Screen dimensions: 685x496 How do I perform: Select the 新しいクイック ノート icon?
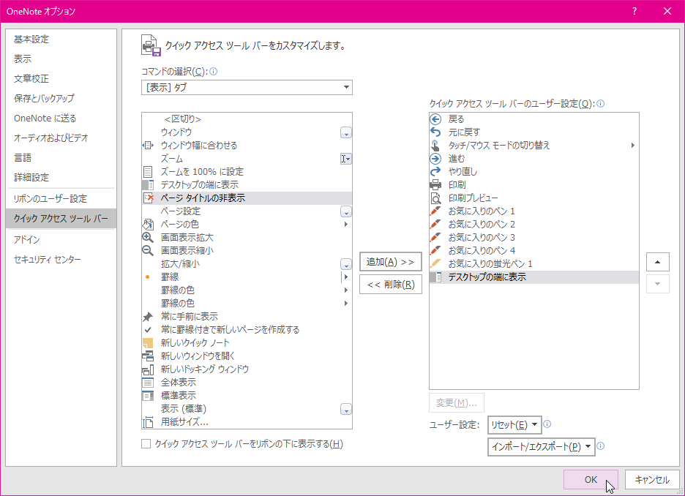click(148, 343)
